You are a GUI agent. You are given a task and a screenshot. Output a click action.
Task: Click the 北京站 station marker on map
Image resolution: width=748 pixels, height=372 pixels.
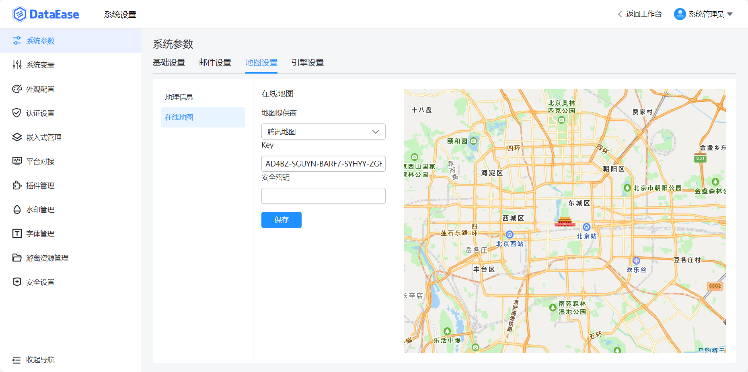click(587, 227)
